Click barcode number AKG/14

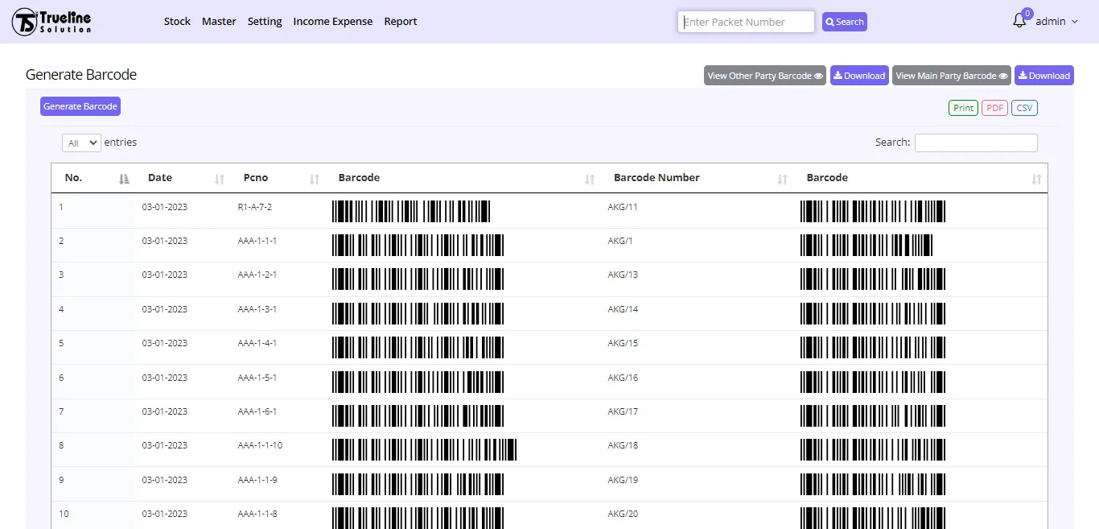click(x=623, y=309)
